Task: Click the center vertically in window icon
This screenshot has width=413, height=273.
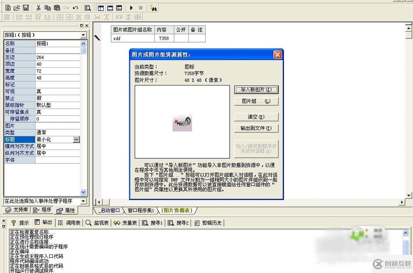Action: pos(69,17)
